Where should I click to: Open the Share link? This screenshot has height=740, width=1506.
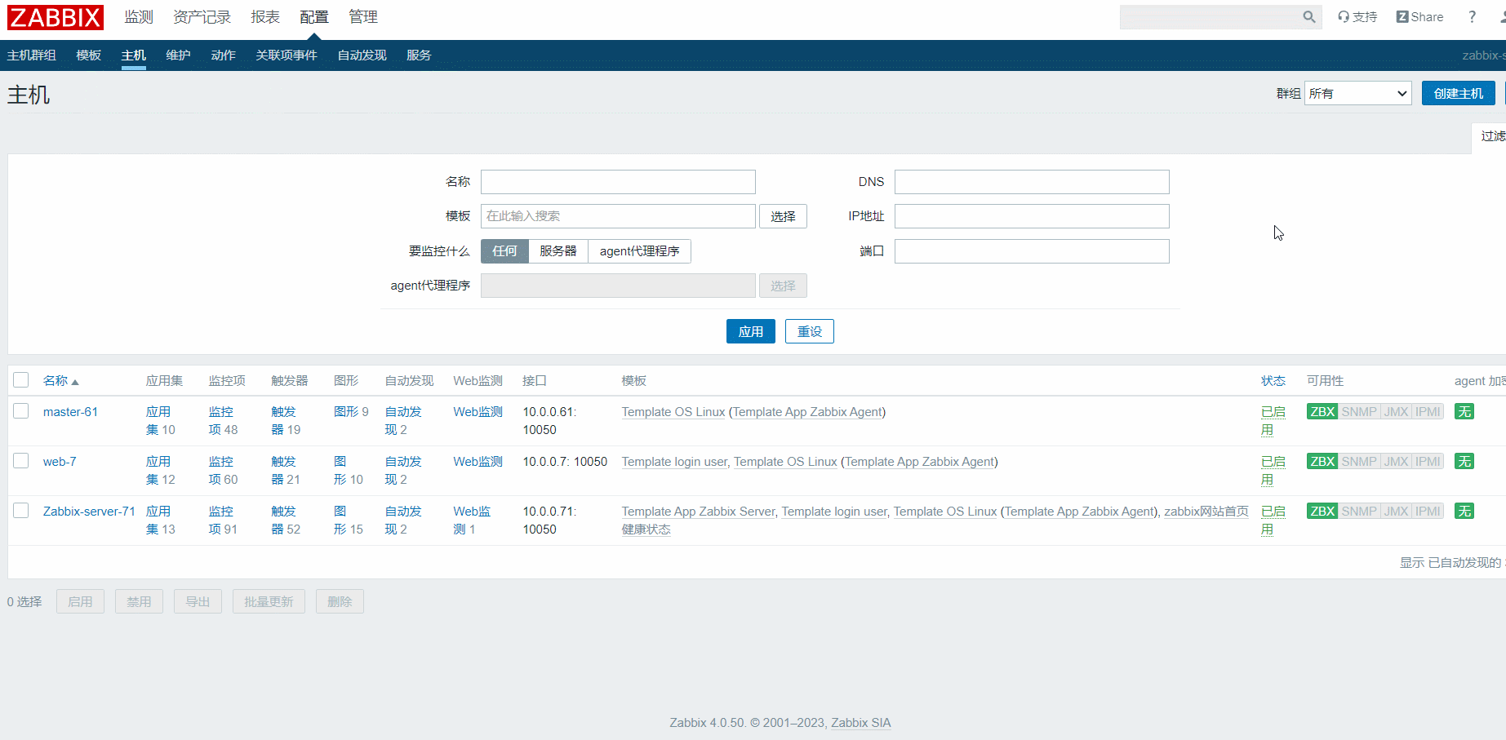tap(1419, 17)
